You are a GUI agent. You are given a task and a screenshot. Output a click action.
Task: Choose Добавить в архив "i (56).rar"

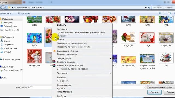(70, 65)
